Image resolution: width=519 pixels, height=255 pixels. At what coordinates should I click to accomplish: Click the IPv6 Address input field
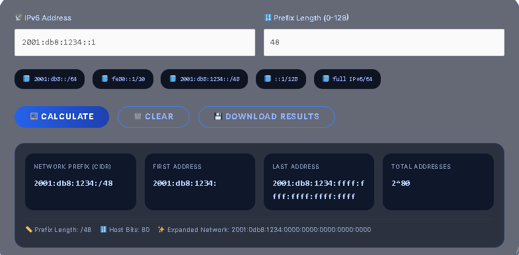[x=135, y=42]
